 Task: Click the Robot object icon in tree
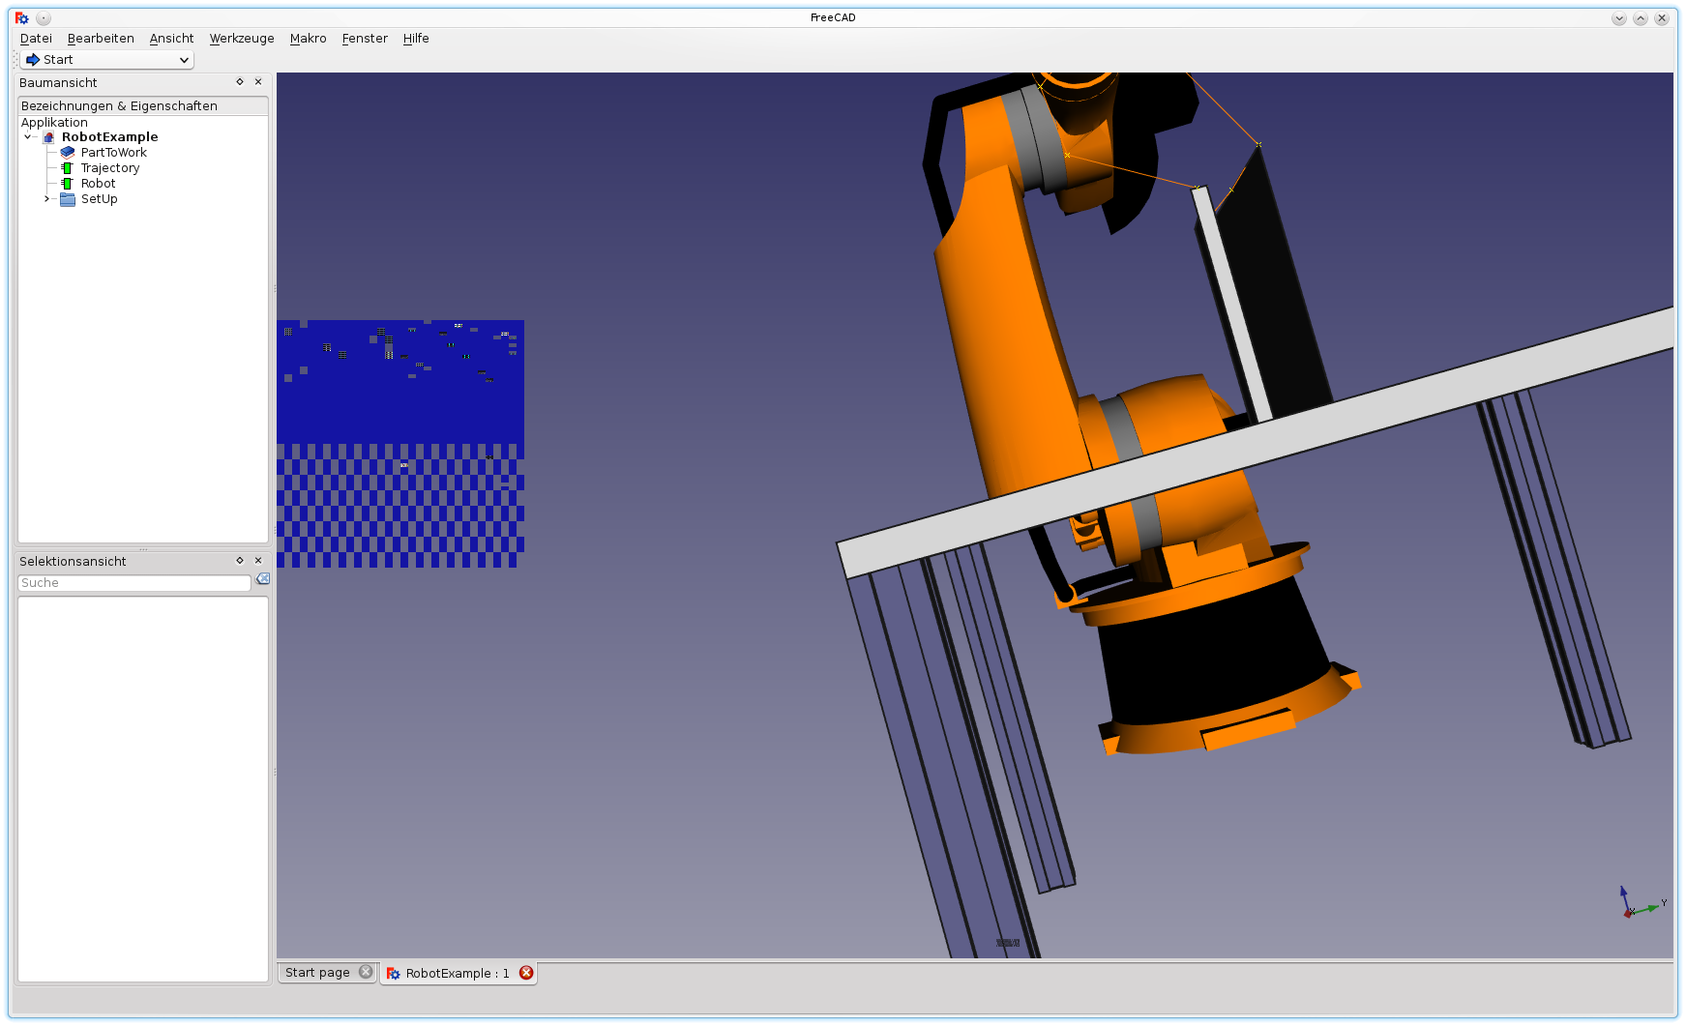tap(67, 184)
